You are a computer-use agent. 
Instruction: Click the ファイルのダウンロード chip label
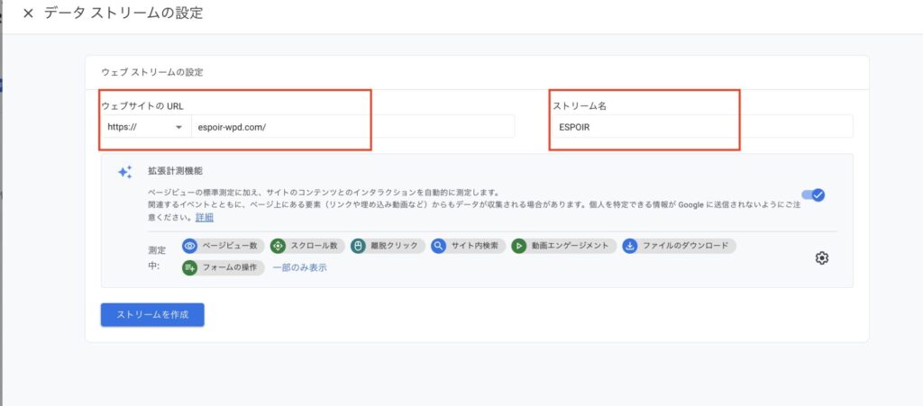(x=685, y=246)
